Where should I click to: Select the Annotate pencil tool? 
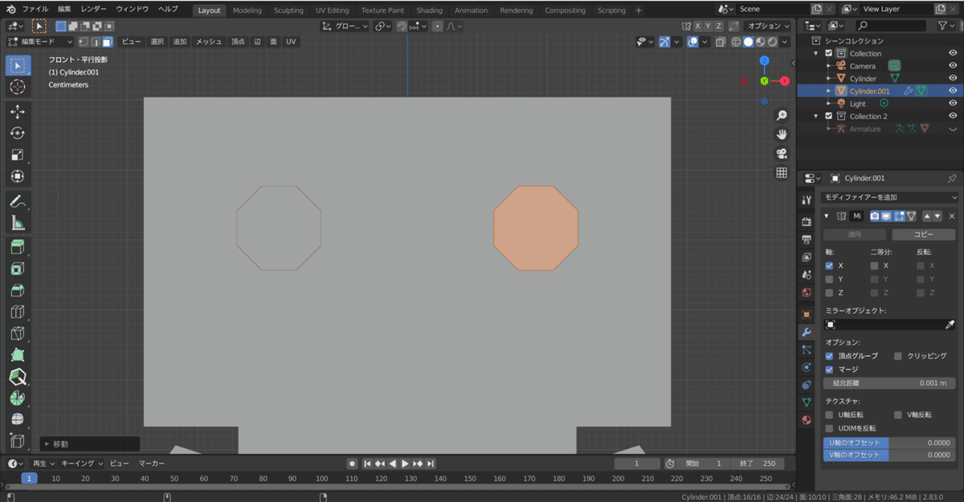tap(18, 202)
